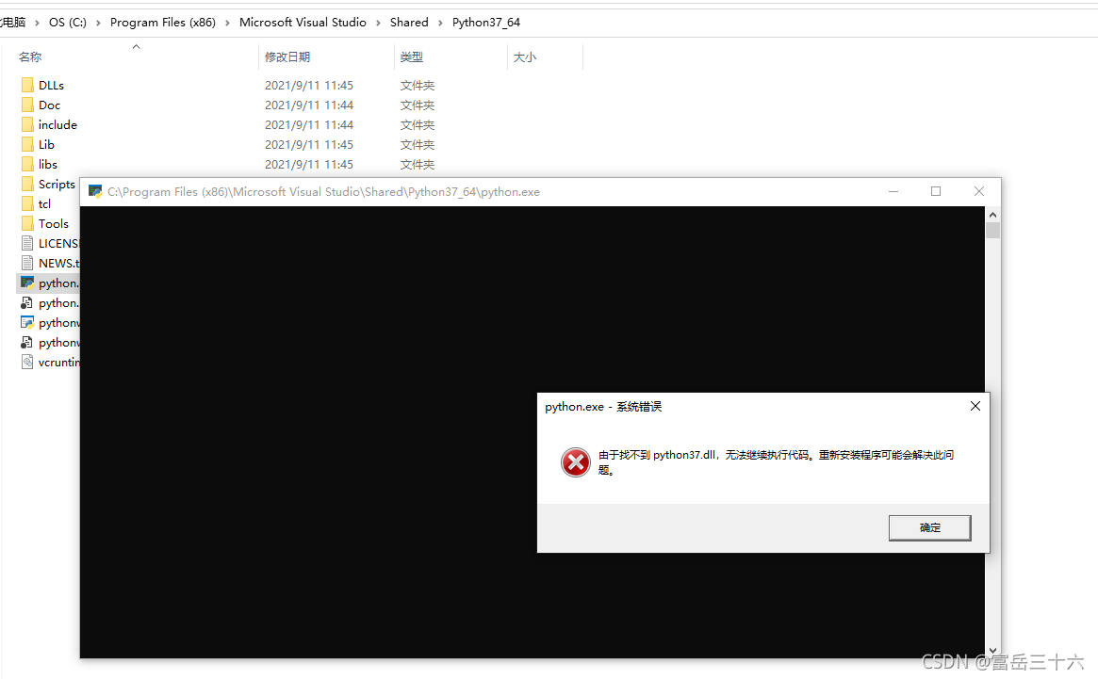Image resolution: width=1098 pixels, height=679 pixels.
Task: Select the NEWS text file icon
Action: tap(27, 263)
